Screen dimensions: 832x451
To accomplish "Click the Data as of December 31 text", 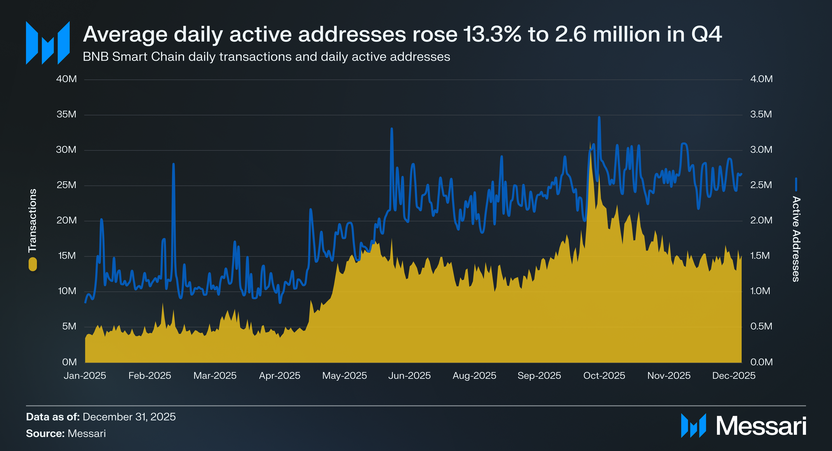I will pyautogui.click(x=101, y=417).
